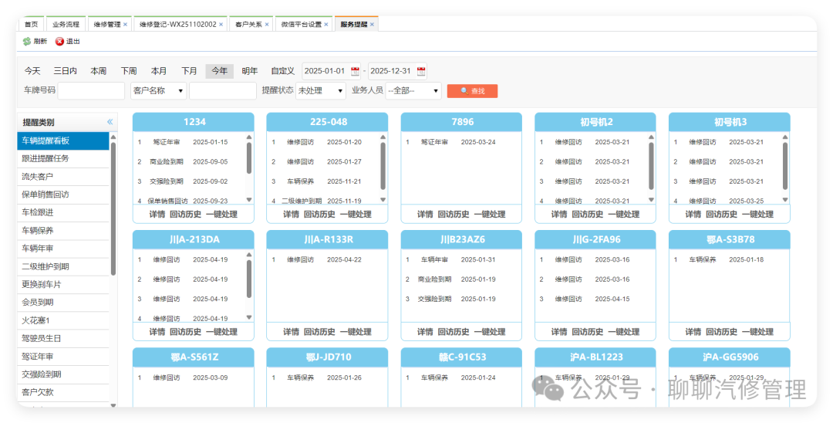Sidebar list scroll-up arrow
Screen dimensions: 833x423
coord(113,137)
